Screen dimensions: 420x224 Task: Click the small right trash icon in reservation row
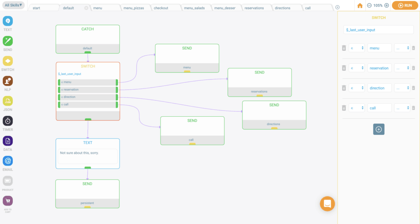pyautogui.click(x=413, y=68)
